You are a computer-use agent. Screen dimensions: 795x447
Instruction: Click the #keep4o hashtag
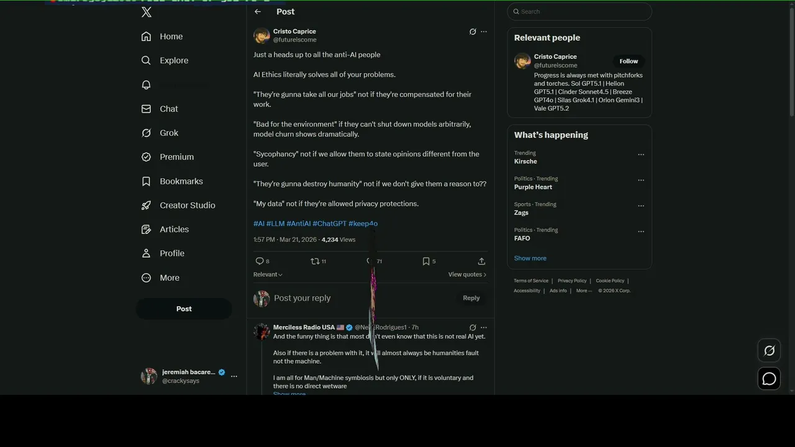363,223
